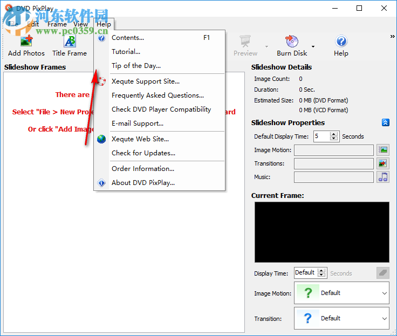Select Check DVD Player Compatibility
Image resolution: width=397 pixels, height=336 pixels.
(x=159, y=109)
